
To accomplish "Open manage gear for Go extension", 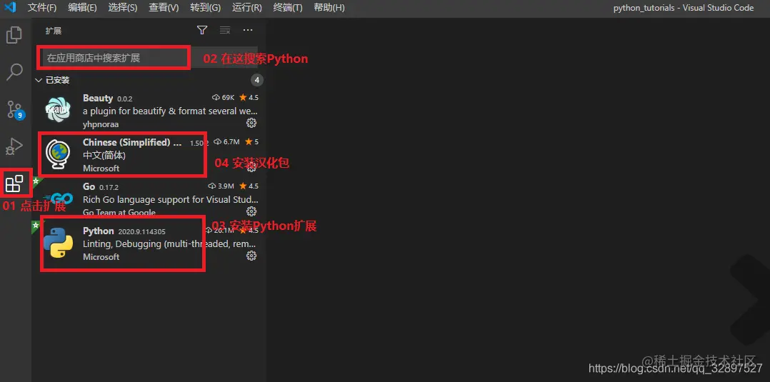I will pyautogui.click(x=251, y=211).
